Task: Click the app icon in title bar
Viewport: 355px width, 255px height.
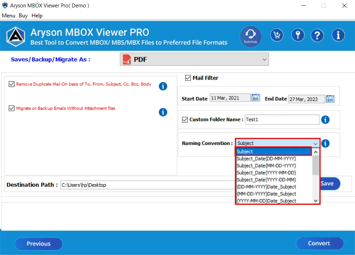Action: tap(5, 5)
